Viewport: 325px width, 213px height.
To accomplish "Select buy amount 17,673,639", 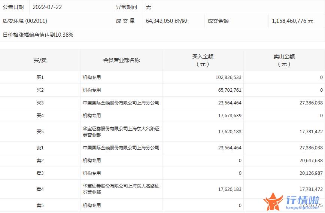I will [x=230, y=115].
